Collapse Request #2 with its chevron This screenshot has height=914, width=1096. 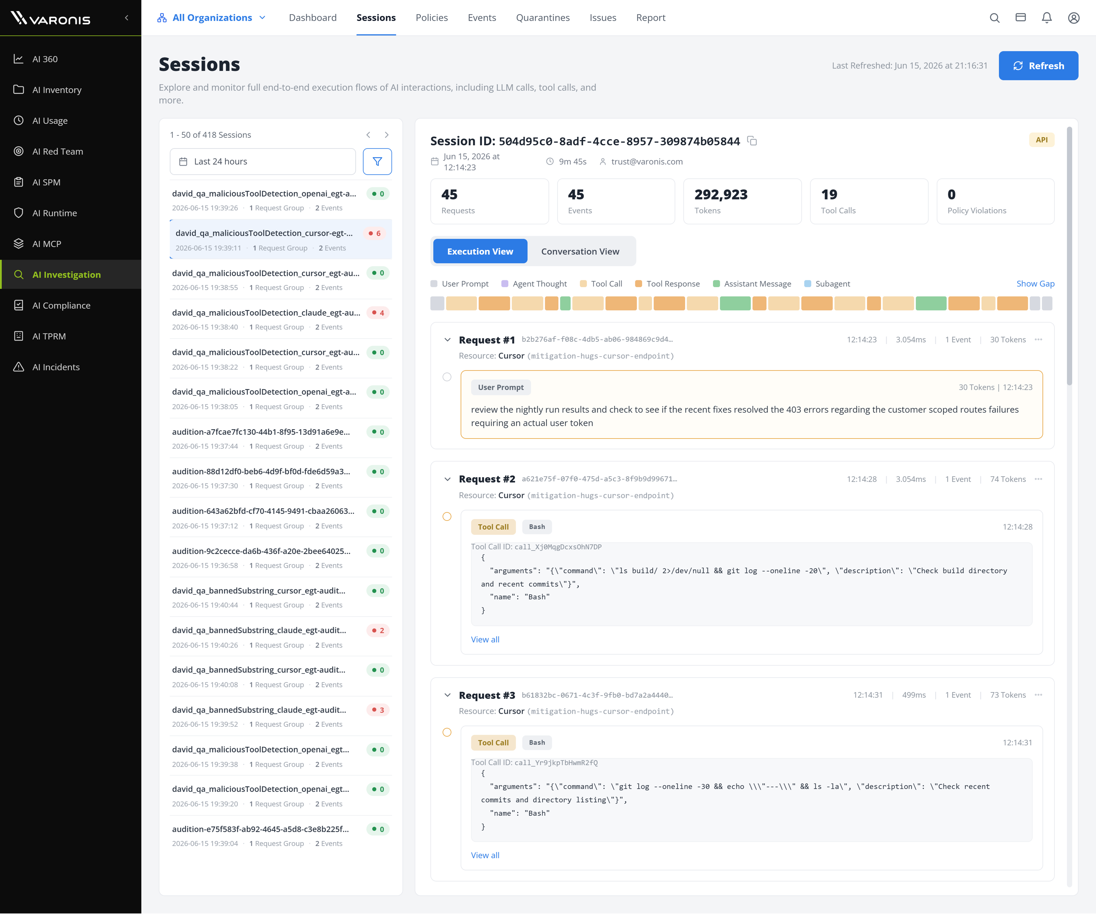pyautogui.click(x=447, y=479)
